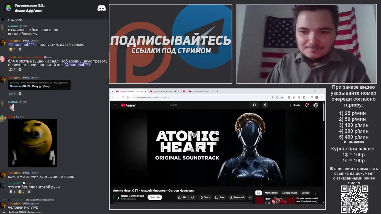Viewport: 381px width, 214px height.
Task: Open 'Позови меня с собой' suggested video thumbnail
Action: pyautogui.click(x=275, y=200)
